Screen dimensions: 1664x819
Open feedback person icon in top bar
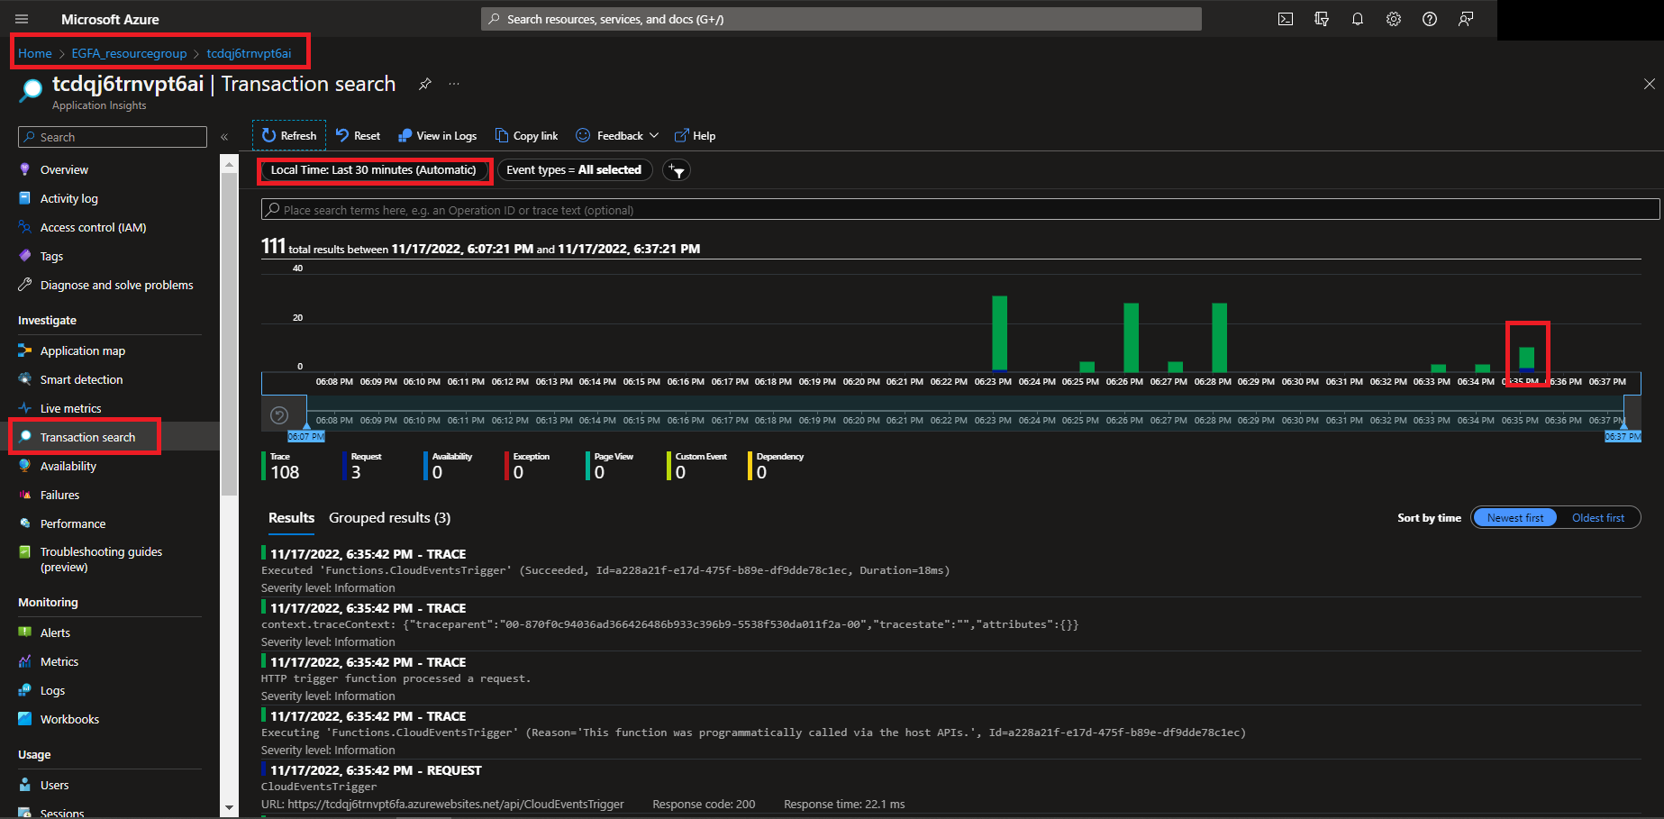coord(1466,19)
